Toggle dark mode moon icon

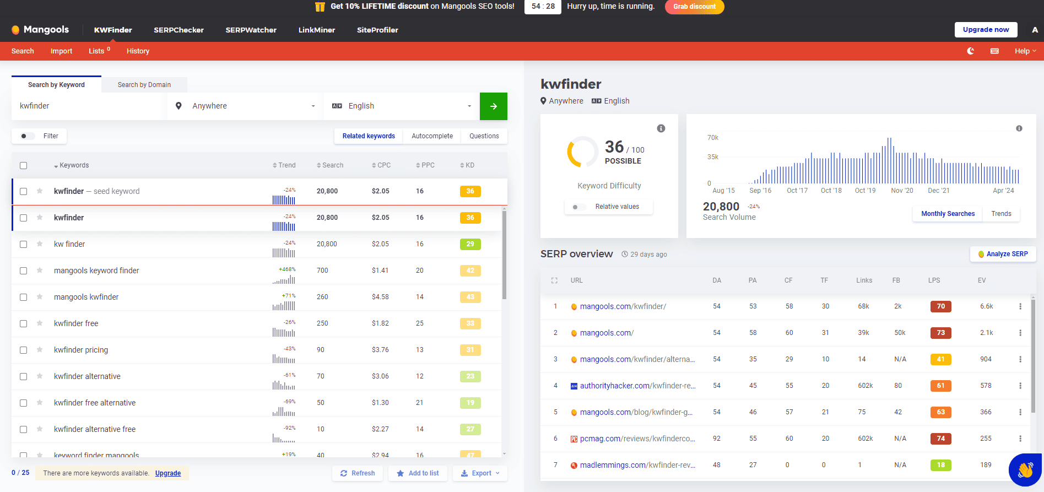pos(971,51)
